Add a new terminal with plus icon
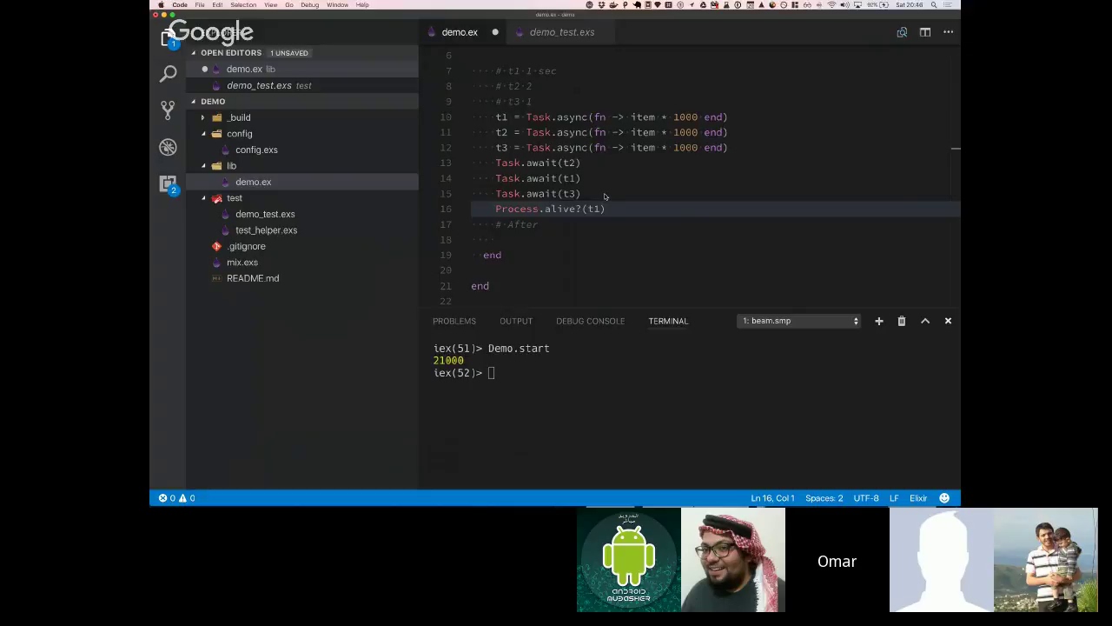The width and height of the screenshot is (1112, 626). tap(878, 321)
